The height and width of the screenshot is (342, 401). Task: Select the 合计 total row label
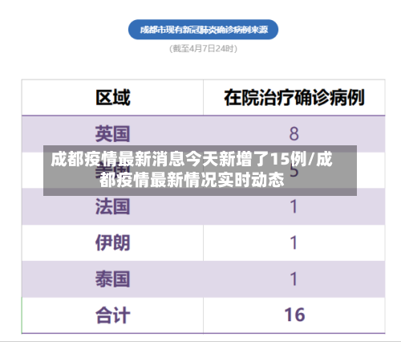point(113,316)
